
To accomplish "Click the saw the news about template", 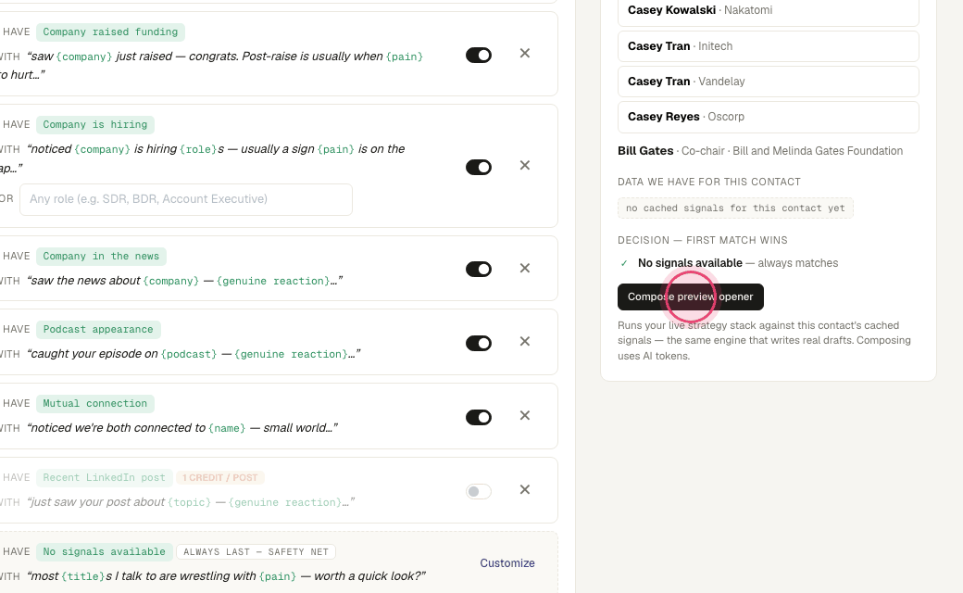I will pyautogui.click(x=185, y=281).
